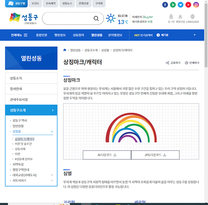Screen dimensions: 208x205
Task: Click the JPG 다운로드 button
Action: (155, 155)
